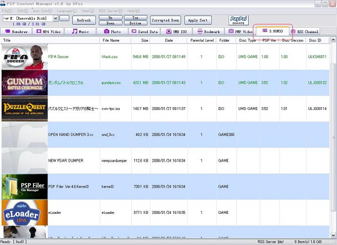Image resolution: width=337 pixels, height=245 pixels.
Task: Click the 1.89 GB / 3.81 GB capacity text
Action: pos(29,24)
